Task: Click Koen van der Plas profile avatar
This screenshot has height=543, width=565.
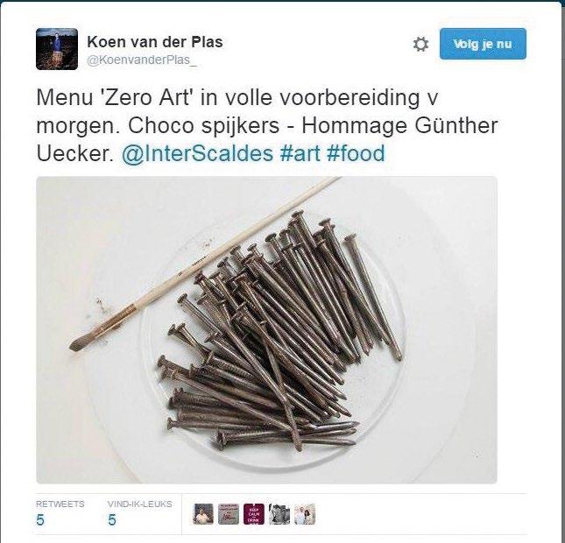Action: [57, 49]
